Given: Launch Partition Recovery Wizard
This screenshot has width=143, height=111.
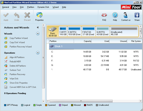Looking at the screenshot, I should coord(21,47).
